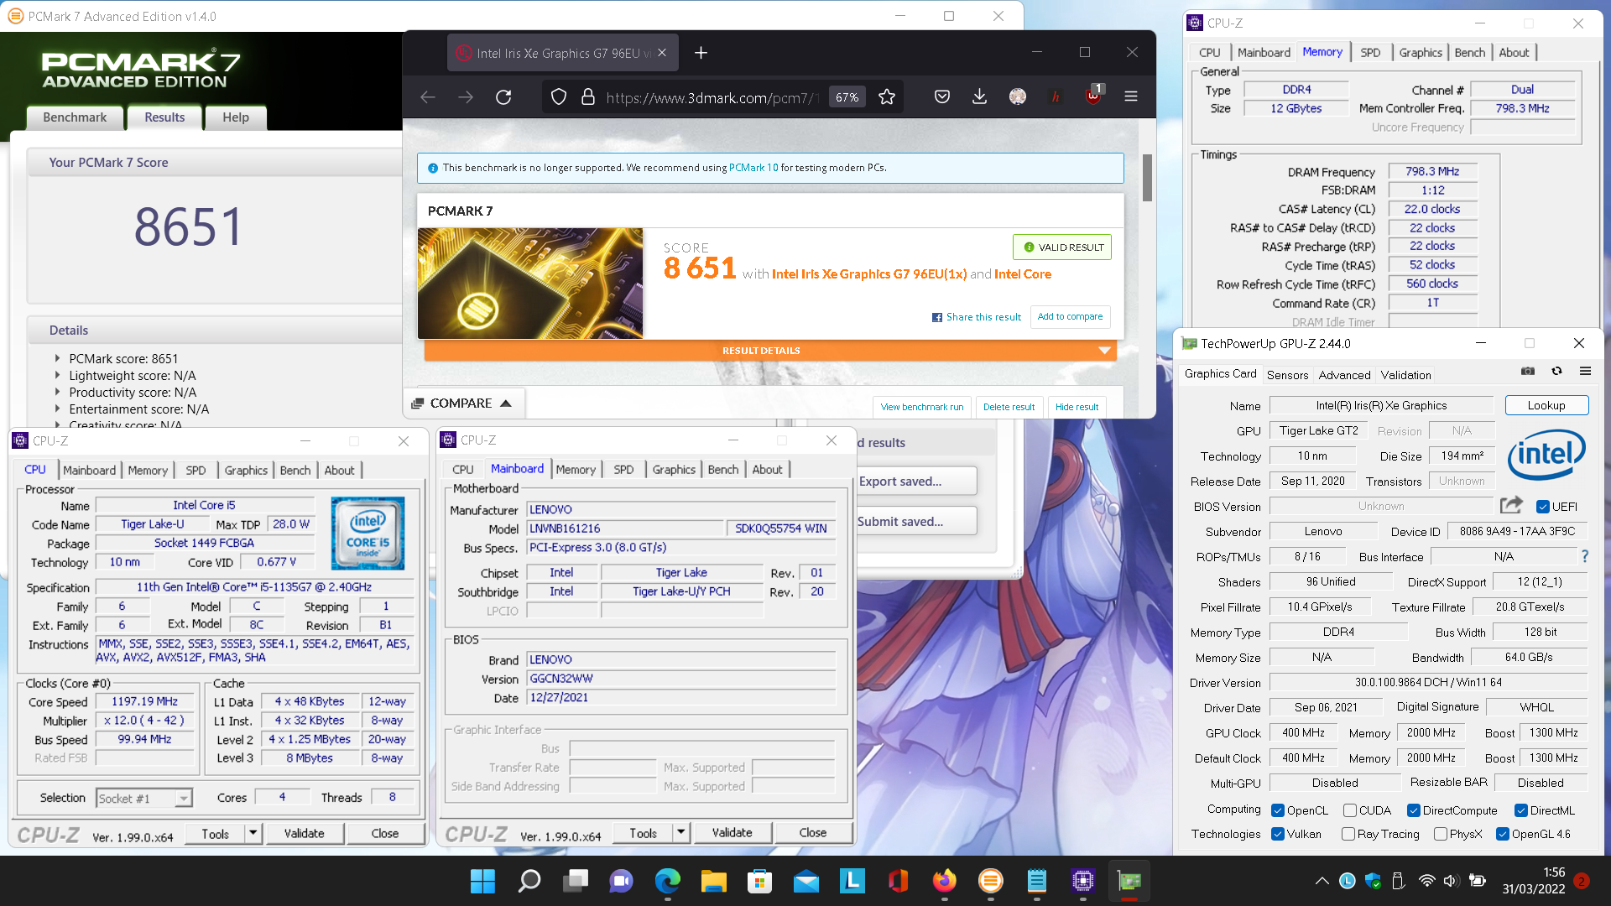The width and height of the screenshot is (1611, 906).
Task: Click Share this result
Action: 977,317
